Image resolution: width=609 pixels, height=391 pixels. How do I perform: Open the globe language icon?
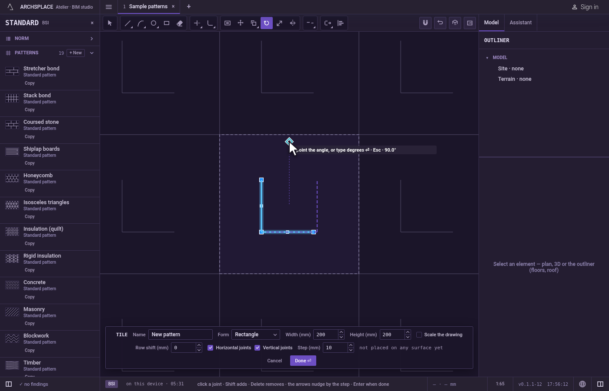(x=582, y=384)
